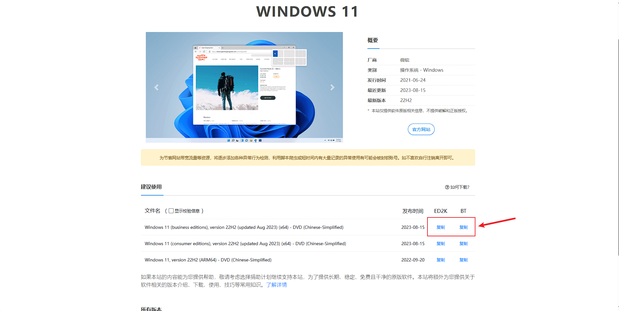
Task: Copy BT link for ARM64 version
Action: pyautogui.click(x=463, y=260)
